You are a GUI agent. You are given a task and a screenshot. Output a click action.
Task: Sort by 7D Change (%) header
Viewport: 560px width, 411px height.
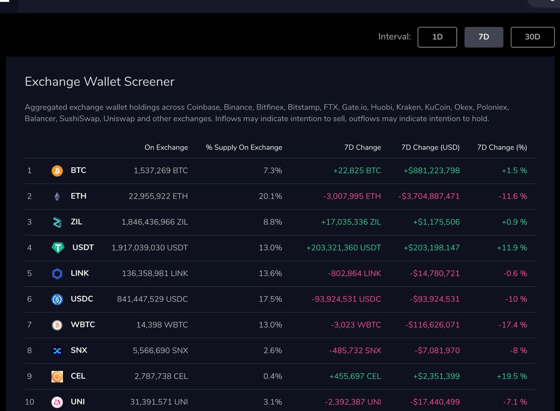(x=502, y=148)
